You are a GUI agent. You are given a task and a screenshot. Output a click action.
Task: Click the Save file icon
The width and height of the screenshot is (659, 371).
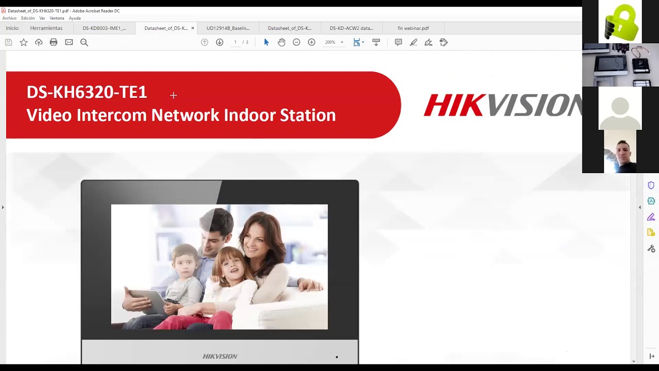pyautogui.click(x=9, y=42)
